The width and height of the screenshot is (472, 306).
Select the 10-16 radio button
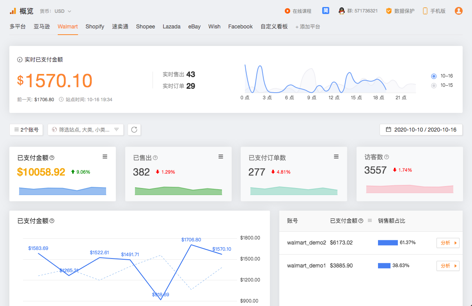coord(434,76)
